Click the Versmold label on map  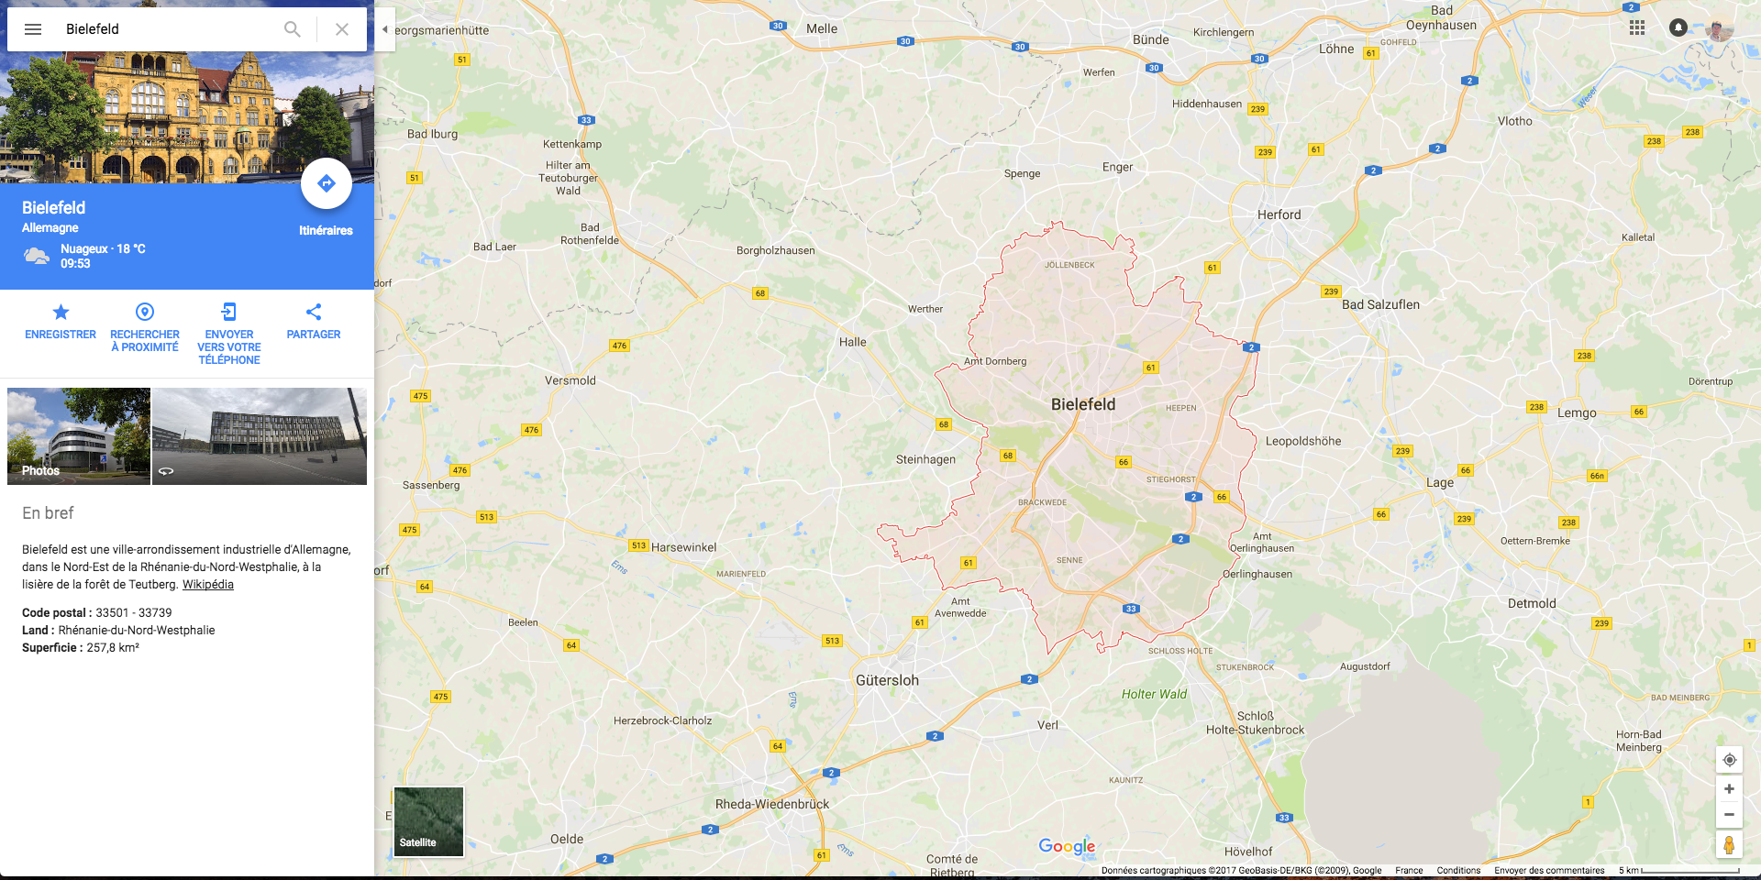click(x=570, y=380)
